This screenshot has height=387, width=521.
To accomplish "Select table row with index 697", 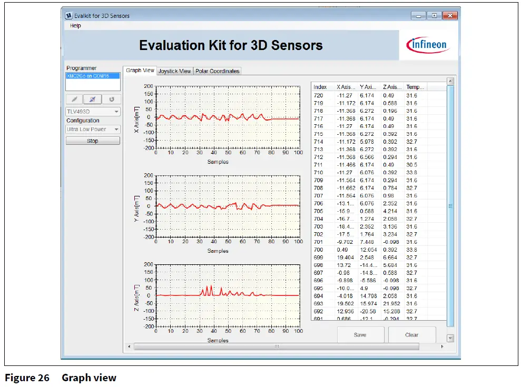I will tap(379, 273).
